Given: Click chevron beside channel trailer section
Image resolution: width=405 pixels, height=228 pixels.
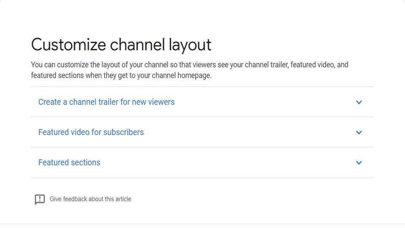Looking at the screenshot, I should 359,102.
